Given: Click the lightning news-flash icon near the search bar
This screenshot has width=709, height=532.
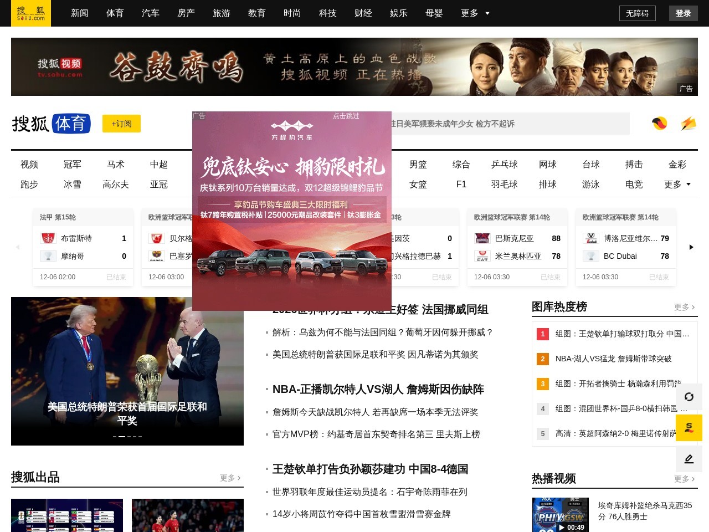Looking at the screenshot, I should (689, 124).
